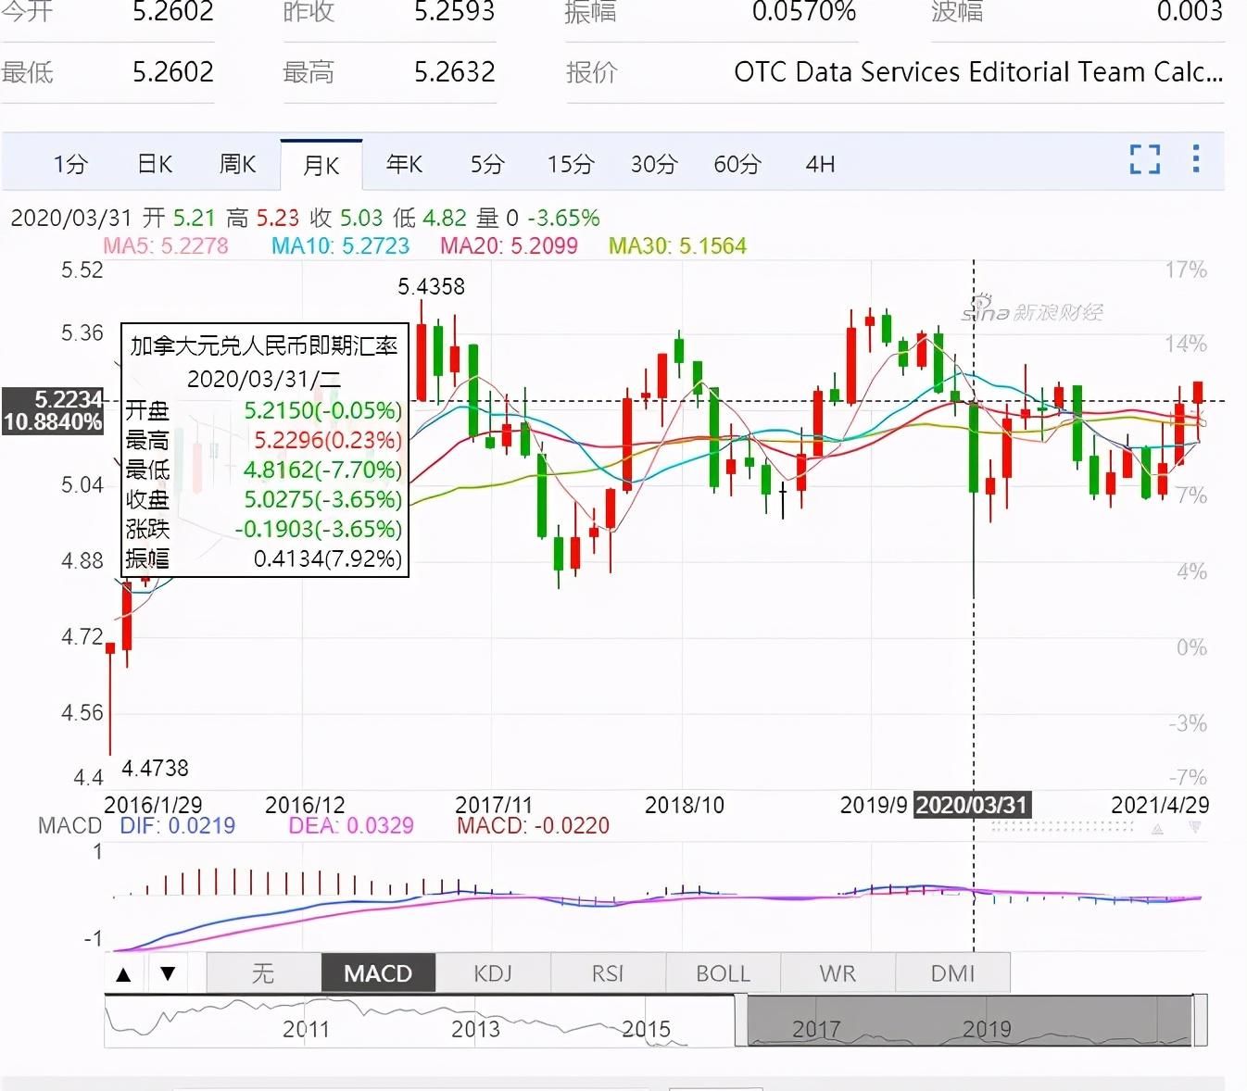
Task: Switch to the 4H chart tab
Action: coord(820,164)
